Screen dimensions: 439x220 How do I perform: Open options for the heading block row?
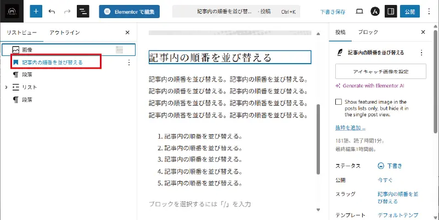(x=129, y=63)
